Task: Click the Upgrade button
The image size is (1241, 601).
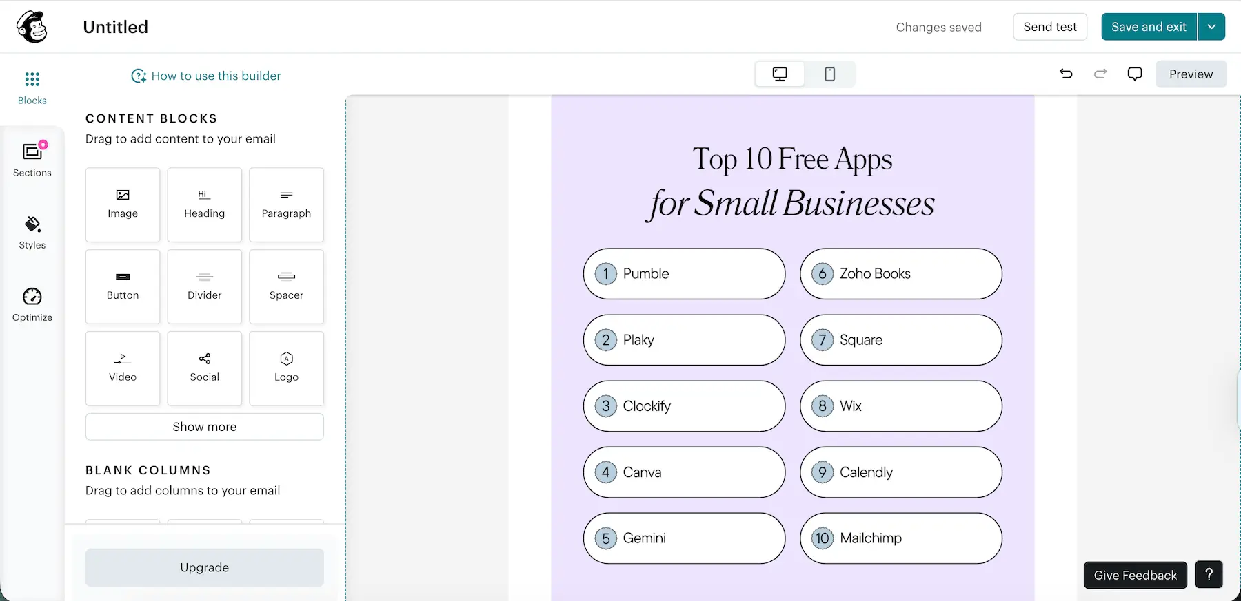Action: (205, 567)
